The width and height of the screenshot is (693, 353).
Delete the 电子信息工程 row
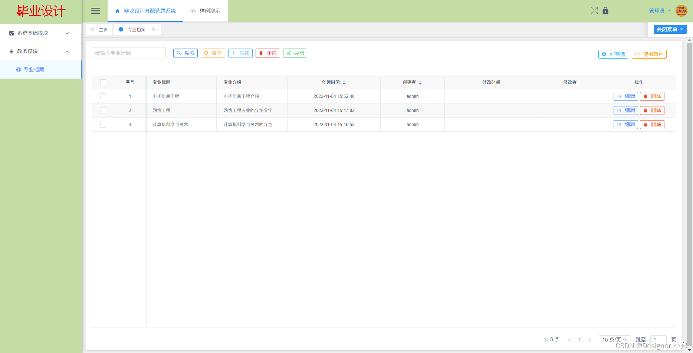[x=652, y=96]
